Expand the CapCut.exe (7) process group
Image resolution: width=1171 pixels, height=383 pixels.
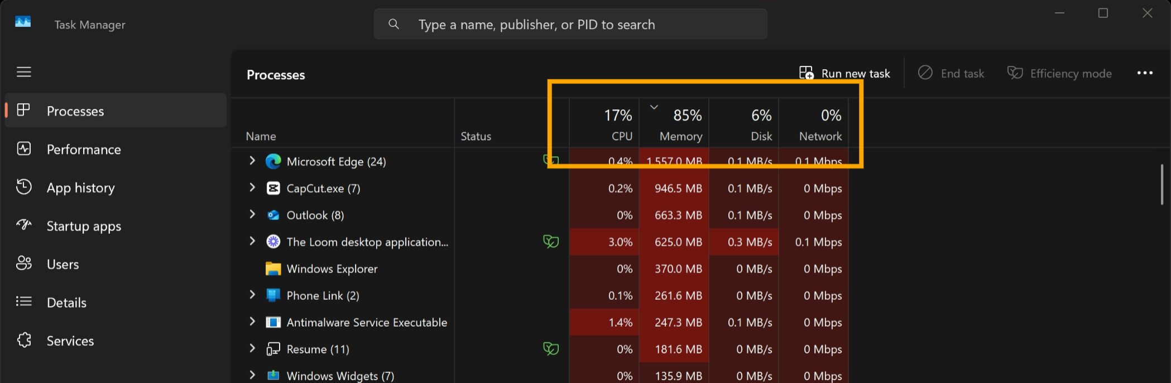point(252,188)
